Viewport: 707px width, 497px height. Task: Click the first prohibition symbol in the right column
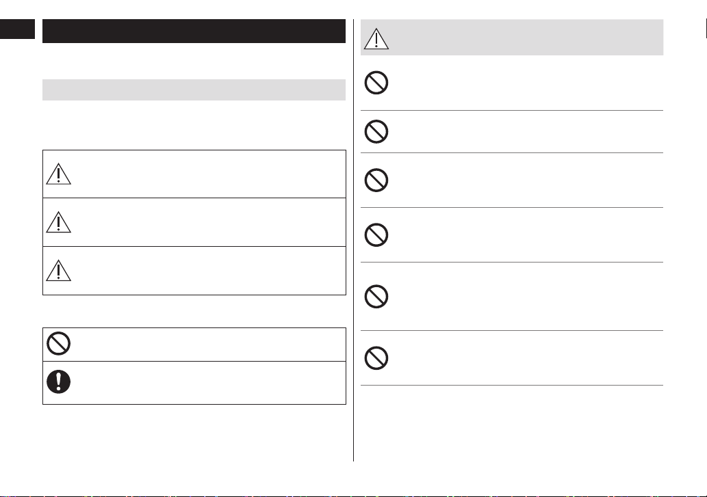(x=376, y=83)
